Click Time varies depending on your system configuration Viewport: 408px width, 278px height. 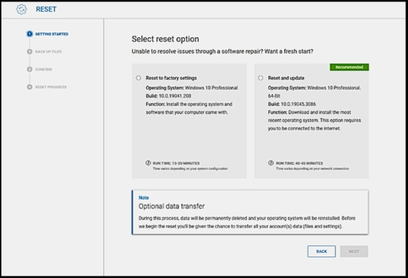[x=190, y=169]
